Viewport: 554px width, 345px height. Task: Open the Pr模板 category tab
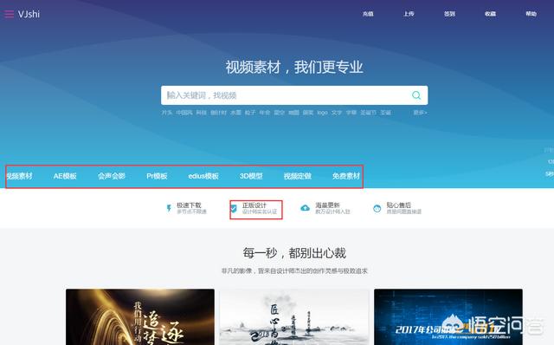[x=157, y=176]
